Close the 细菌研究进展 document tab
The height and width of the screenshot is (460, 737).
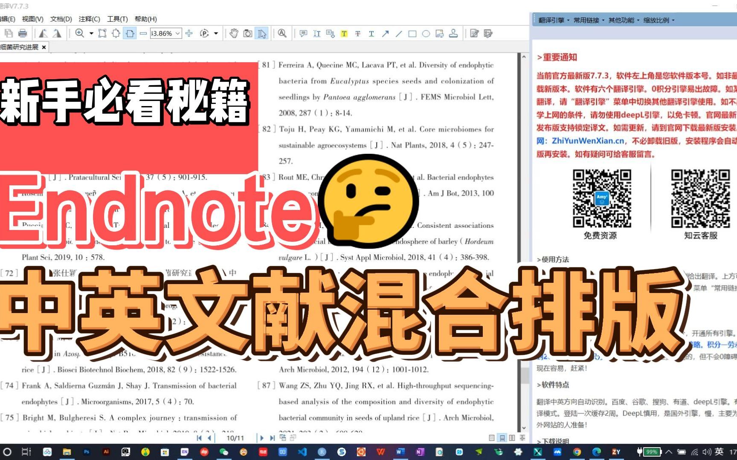click(44, 47)
